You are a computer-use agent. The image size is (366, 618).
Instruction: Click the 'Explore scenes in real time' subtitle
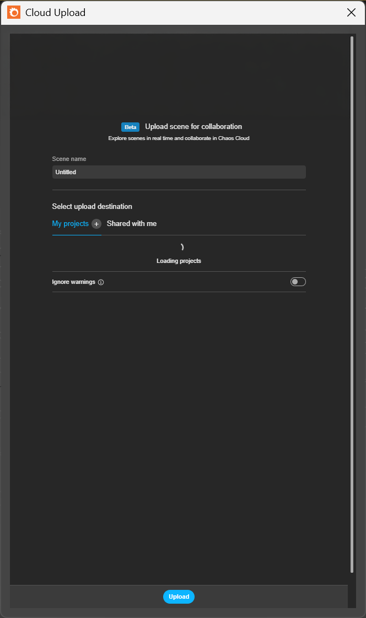[179, 138]
